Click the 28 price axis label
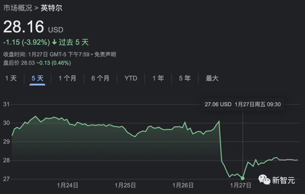 tap(6, 160)
